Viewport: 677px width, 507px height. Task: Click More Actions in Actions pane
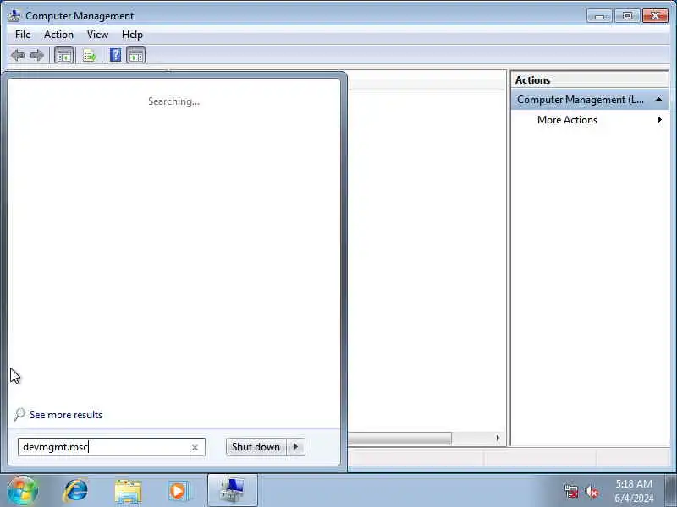(x=567, y=120)
